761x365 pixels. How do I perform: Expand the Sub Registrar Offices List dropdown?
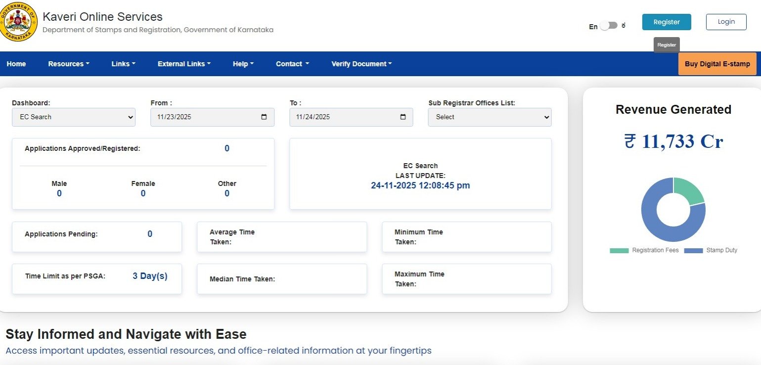(x=490, y=117)
